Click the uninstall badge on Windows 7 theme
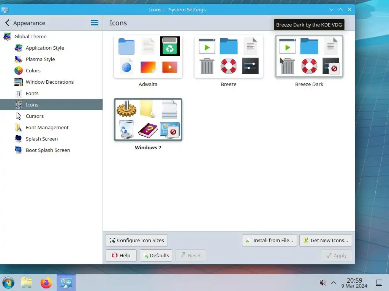Screen dimensions: 389x291 click(173, 131)
